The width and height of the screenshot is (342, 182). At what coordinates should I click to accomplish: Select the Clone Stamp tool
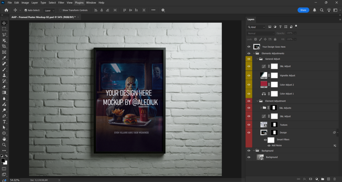coord(4,75)
